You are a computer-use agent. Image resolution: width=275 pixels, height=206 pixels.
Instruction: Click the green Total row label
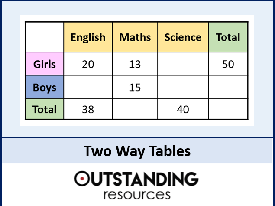pyautogui.click(x=45, y=109)
